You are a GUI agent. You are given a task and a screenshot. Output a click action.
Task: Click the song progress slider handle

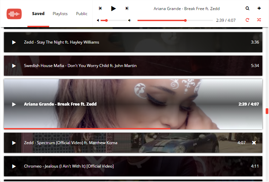[x=185, y=20]
